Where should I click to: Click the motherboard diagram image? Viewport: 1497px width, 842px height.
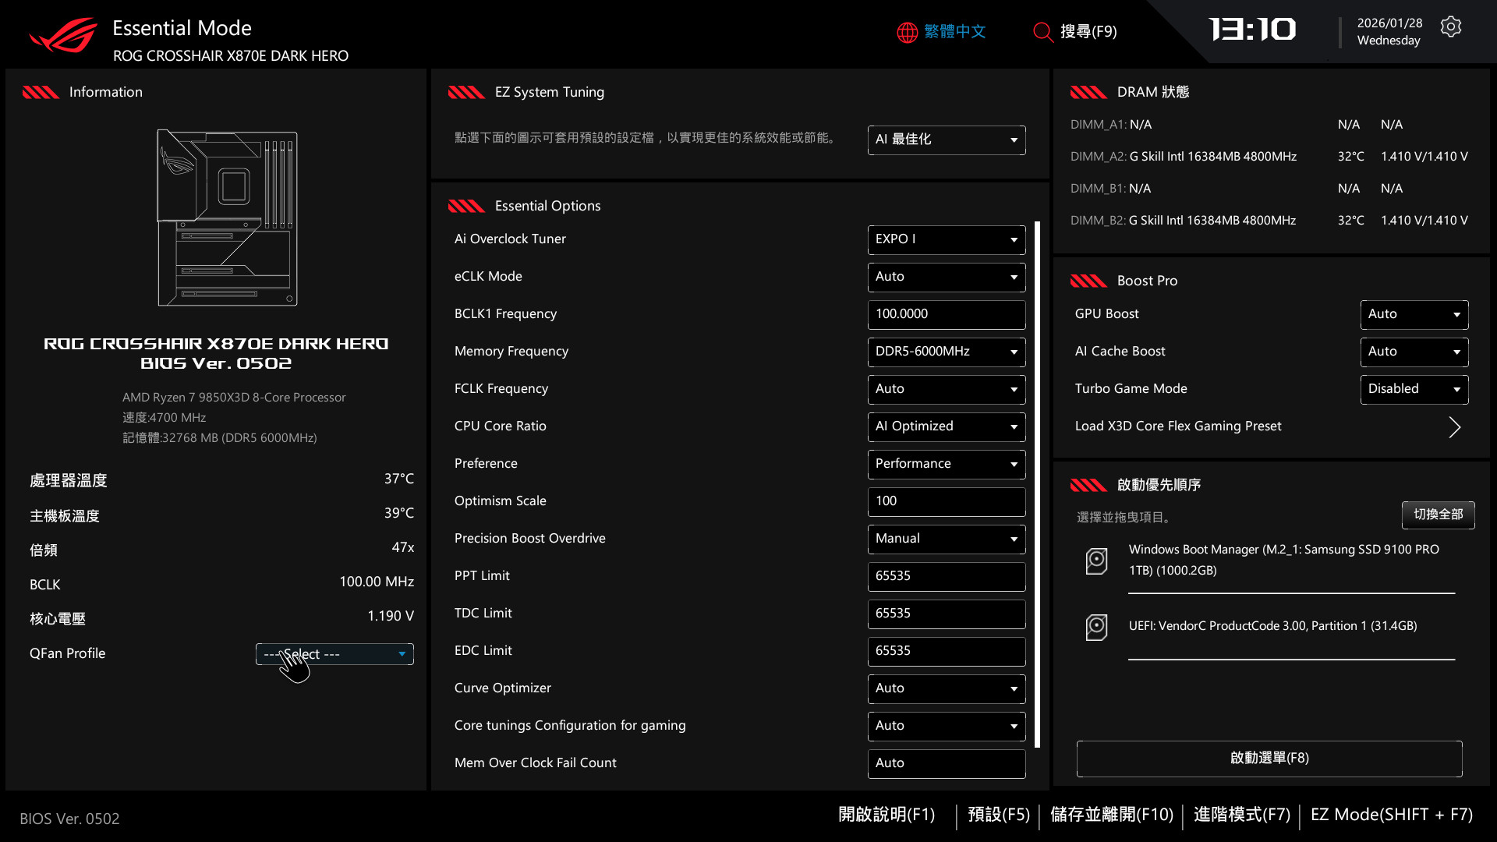click(x=228, y=218)
